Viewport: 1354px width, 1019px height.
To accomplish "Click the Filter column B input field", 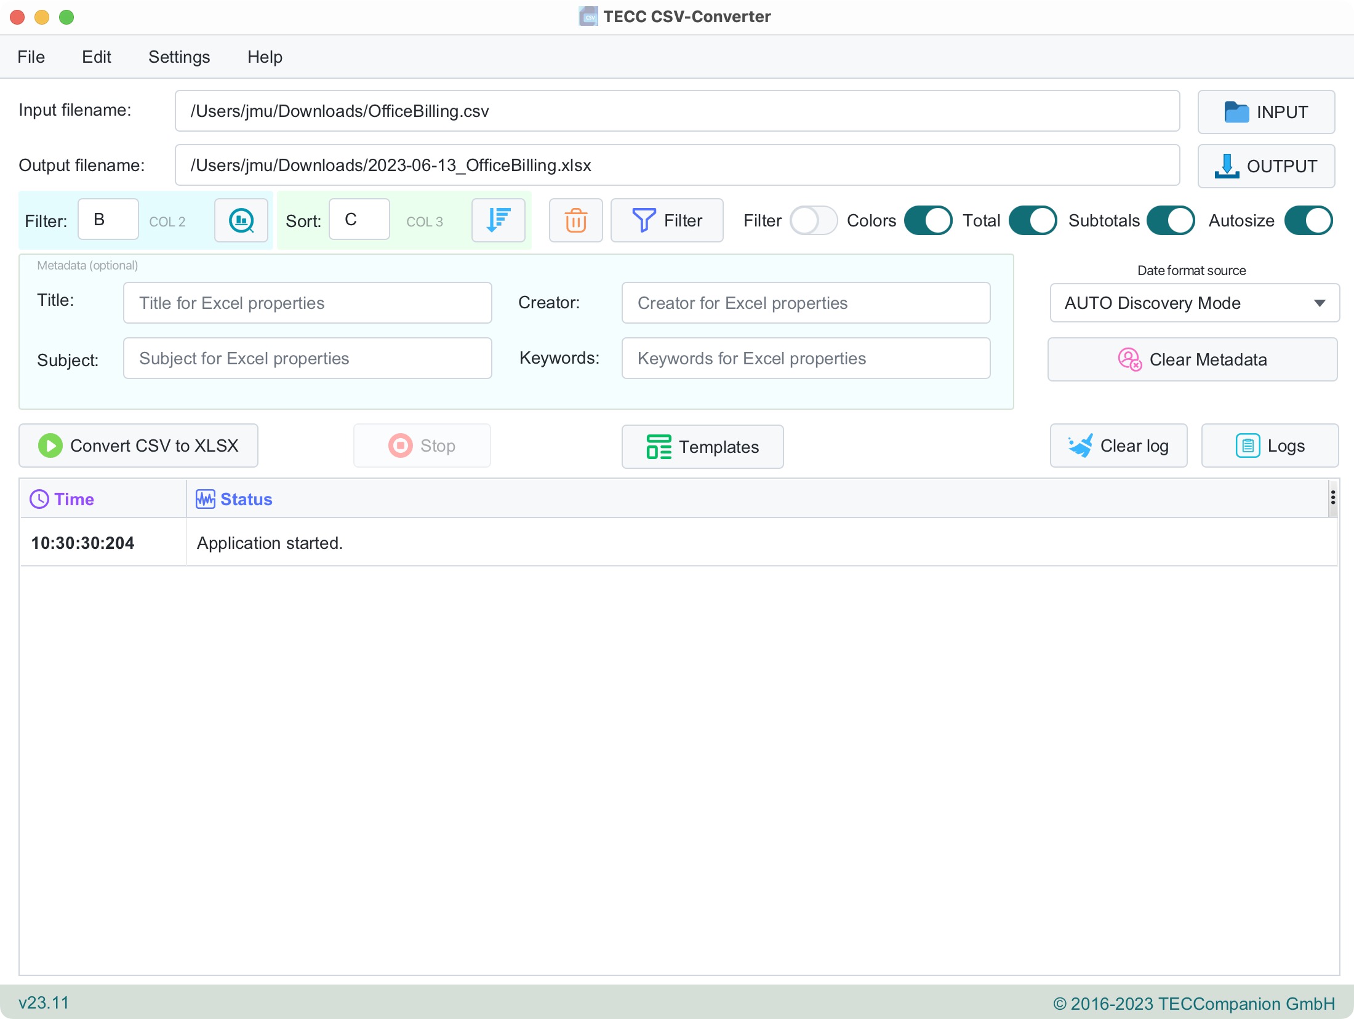I will tap(108, 220).
